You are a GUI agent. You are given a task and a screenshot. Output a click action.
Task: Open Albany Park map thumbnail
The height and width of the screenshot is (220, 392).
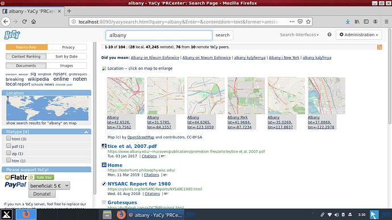pyautogui.click(x=246, y=96)
